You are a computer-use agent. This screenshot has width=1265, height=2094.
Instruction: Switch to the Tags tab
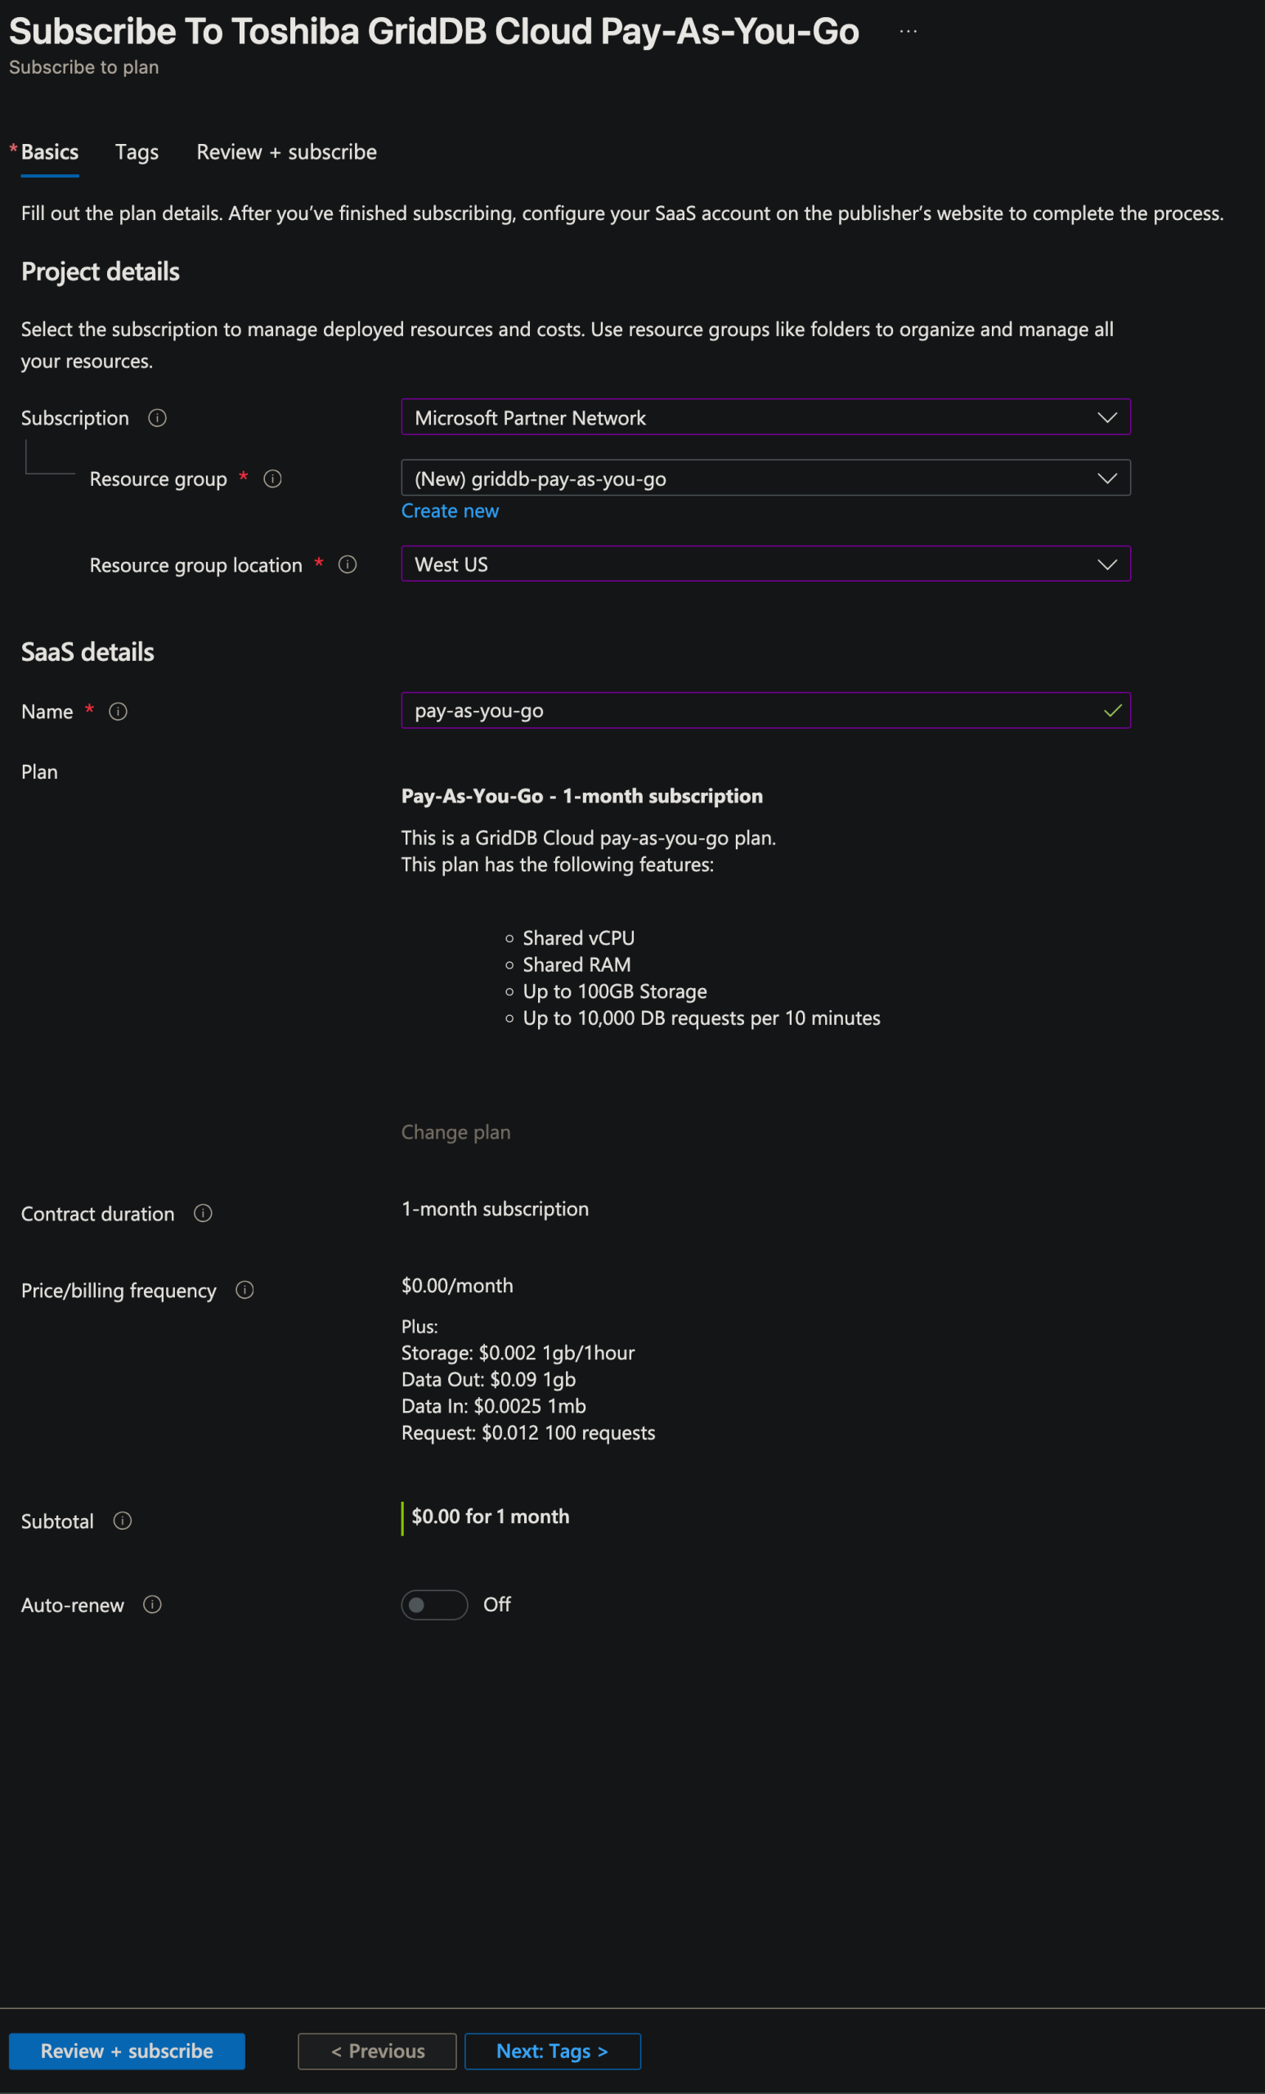click(137, 152)
